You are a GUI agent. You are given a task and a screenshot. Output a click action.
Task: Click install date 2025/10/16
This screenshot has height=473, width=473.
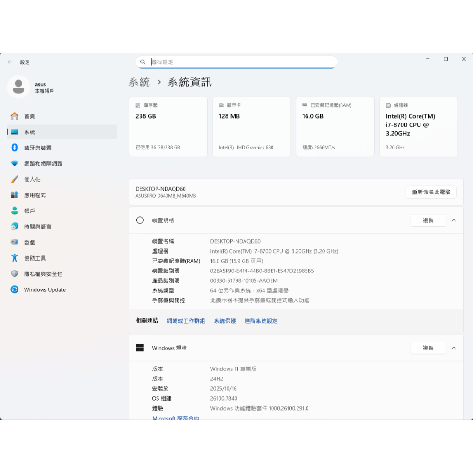pyautogui.click(x=223, y=388)
